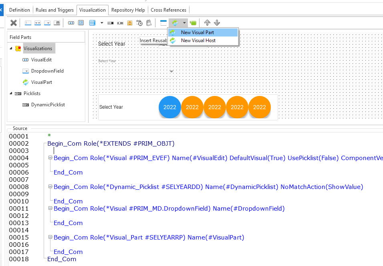Collapse the Visual_Part Begin_Com code block
Image resolution: width=383 pixels, height=266 pixels.
point(50,237)
